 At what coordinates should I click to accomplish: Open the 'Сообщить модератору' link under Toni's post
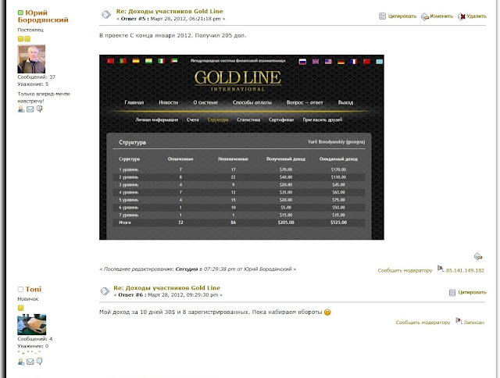pos(421,322)
